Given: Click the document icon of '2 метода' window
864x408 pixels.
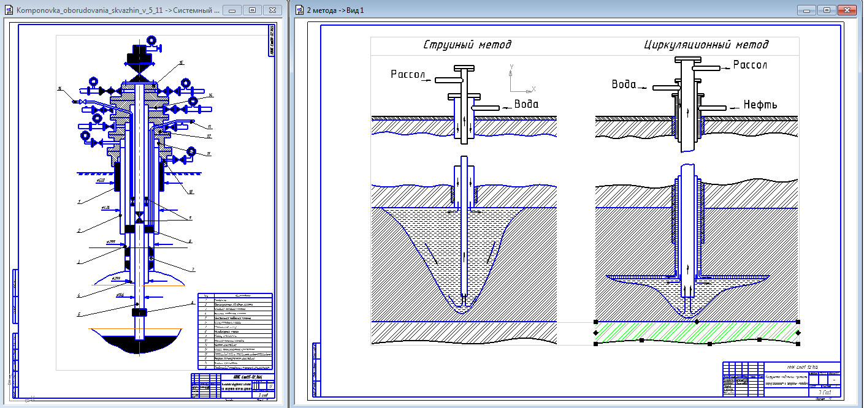Looking at the screenshot, I should click(300, 10).
